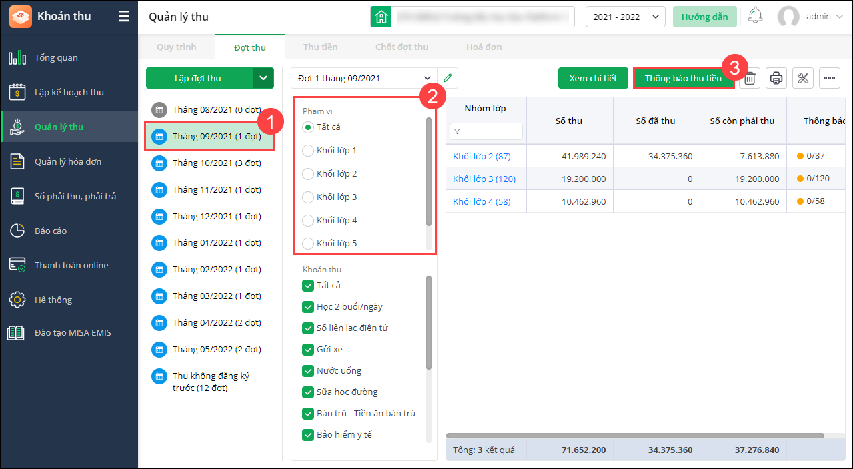Toggle Bảo hiểm y tế checkbox
The image size is (853, 469).
coord(308,434)
